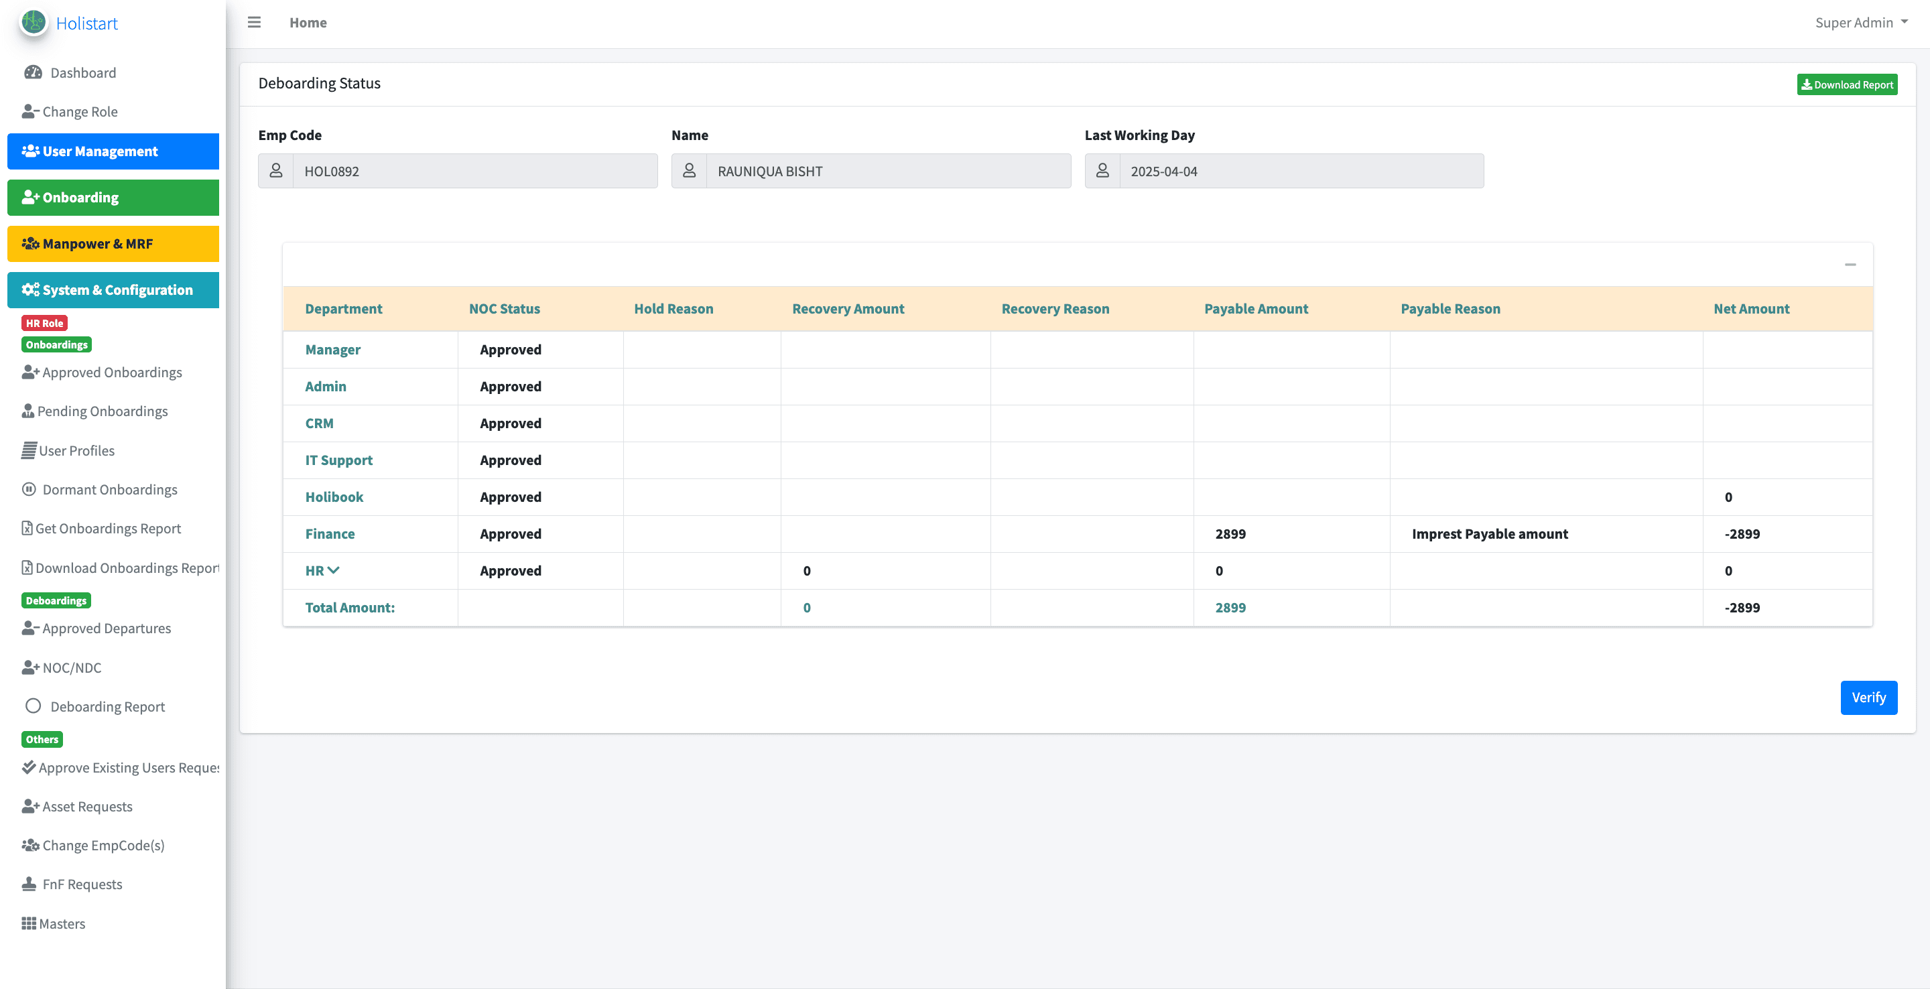
Task: Click the Download Report button
Action: 1847,84
